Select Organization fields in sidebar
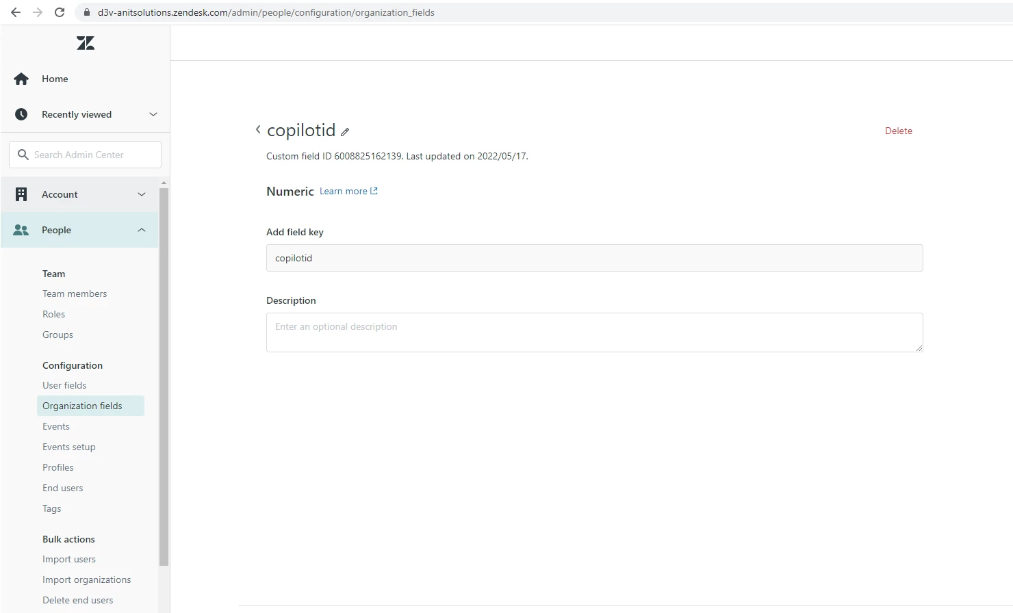The image size is (1013, 613). coord(90,406)
